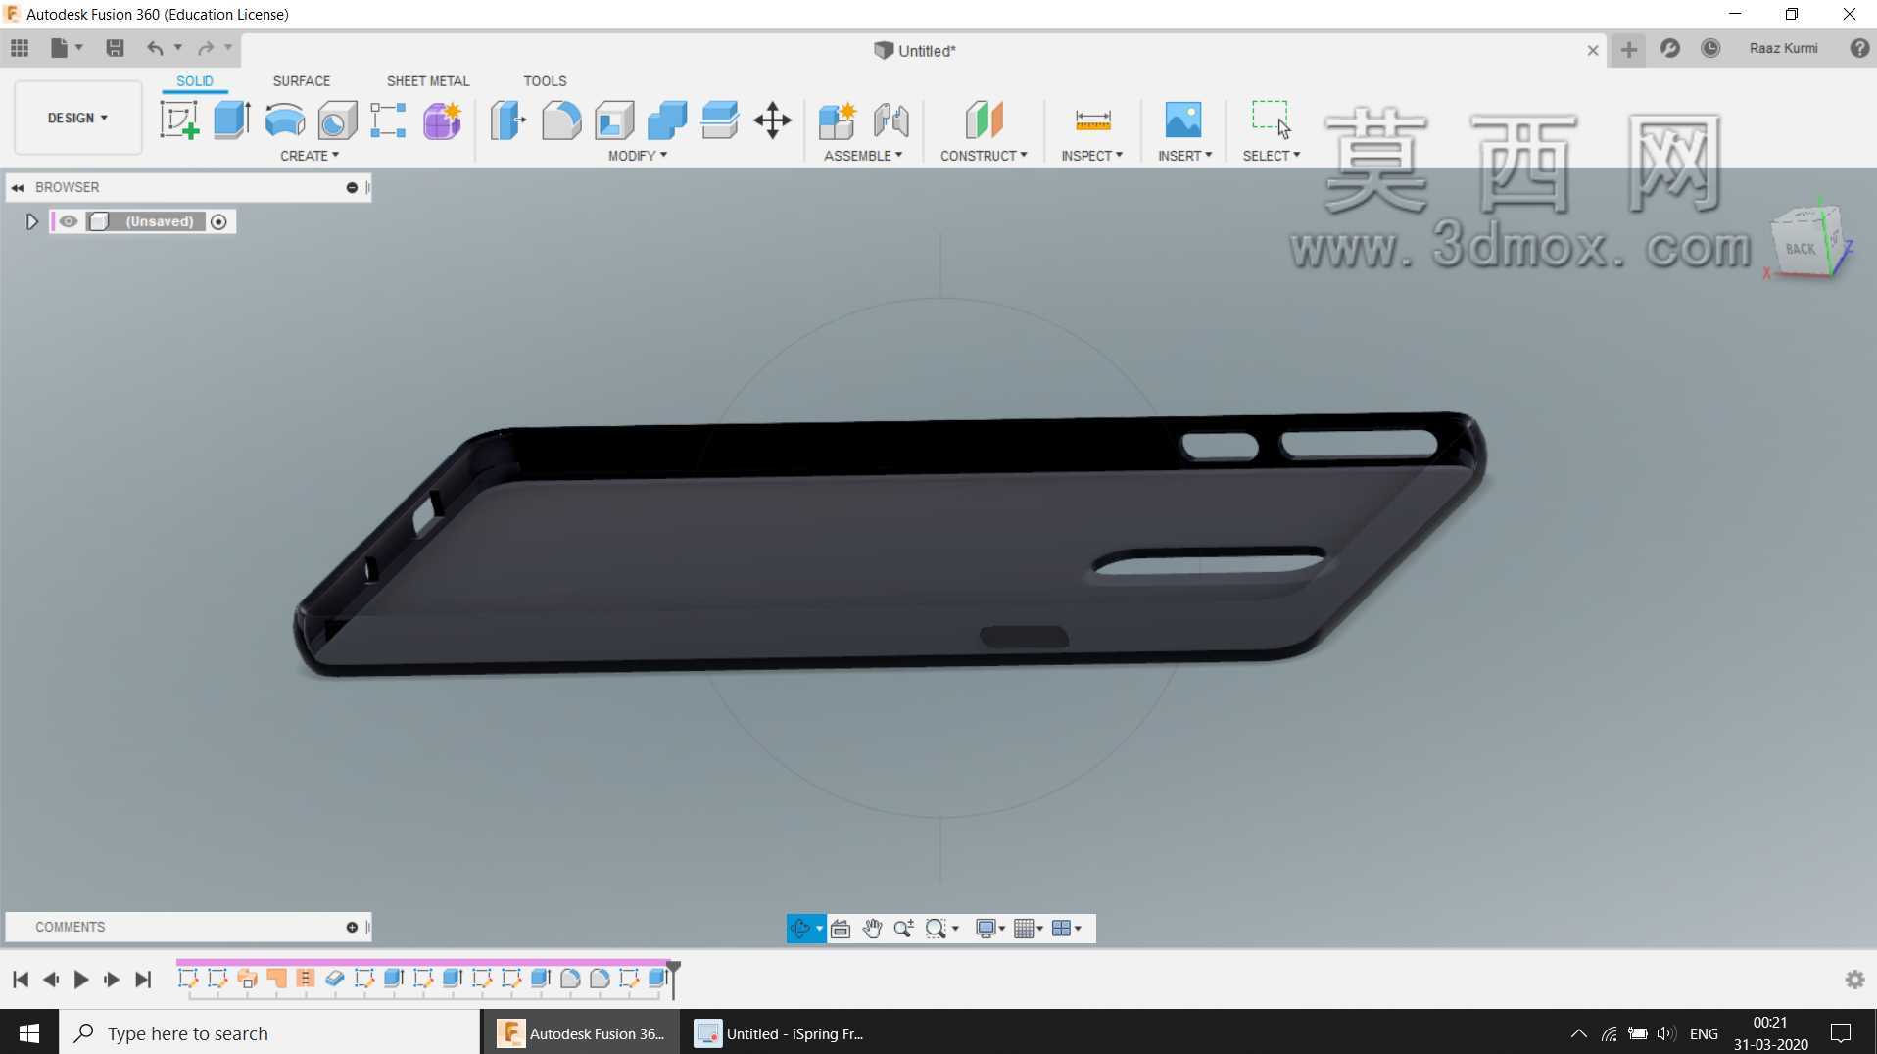Select the Move/Copy arrows tool
1877x1054 pixels.
[773, 120]
